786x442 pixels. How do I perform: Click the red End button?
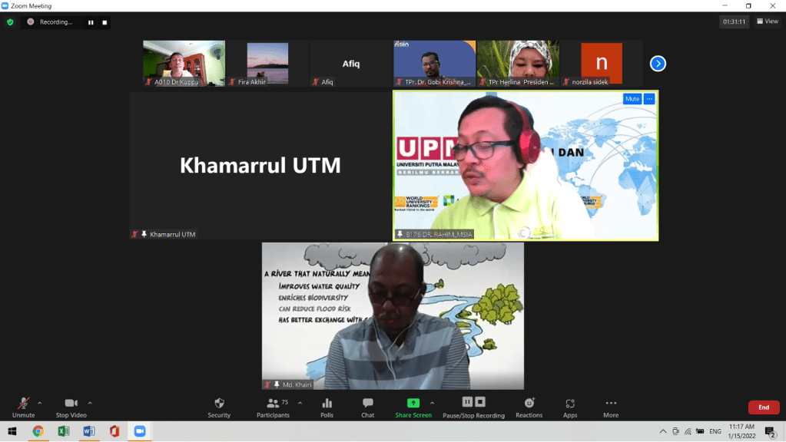pos(763,407)
